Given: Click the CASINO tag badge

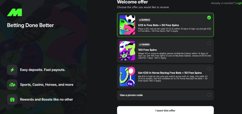Looking at the screenshot, I should [144, 45].
